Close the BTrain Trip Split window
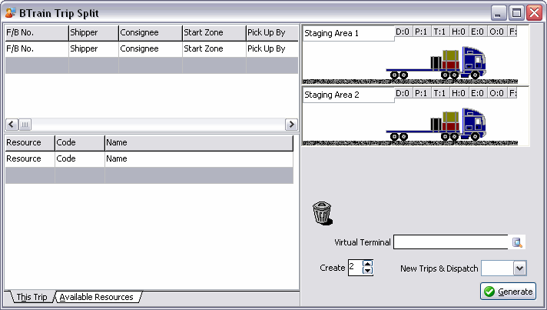Screen dimensions: 547x310 pyautogui.click(x=535, y=13)
